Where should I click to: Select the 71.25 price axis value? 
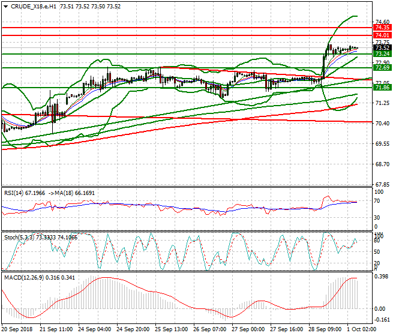pyautogui.click(x=382, y=103)
